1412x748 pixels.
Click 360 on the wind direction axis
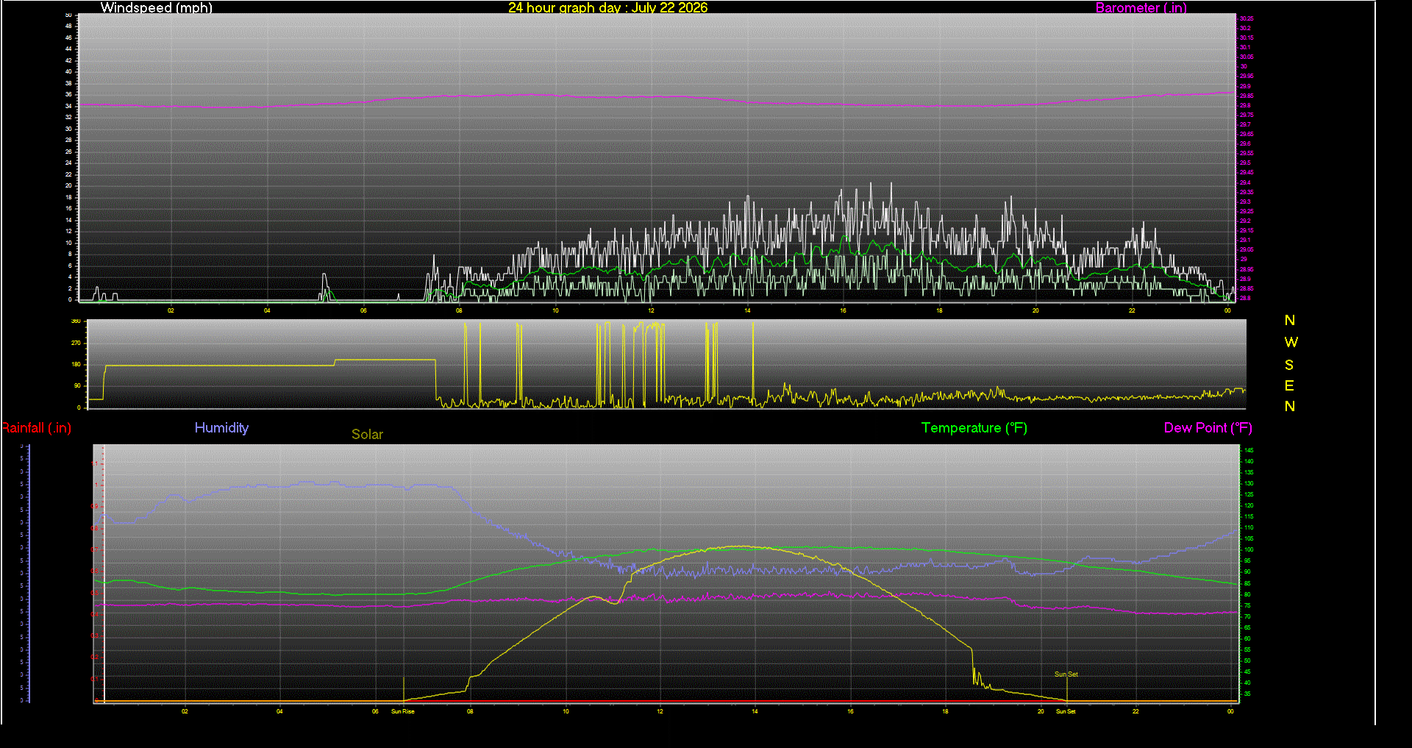coord(76,321)
